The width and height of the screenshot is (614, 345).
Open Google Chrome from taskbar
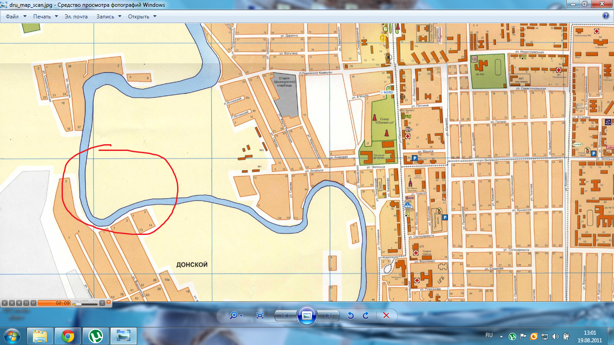(68, 336)
